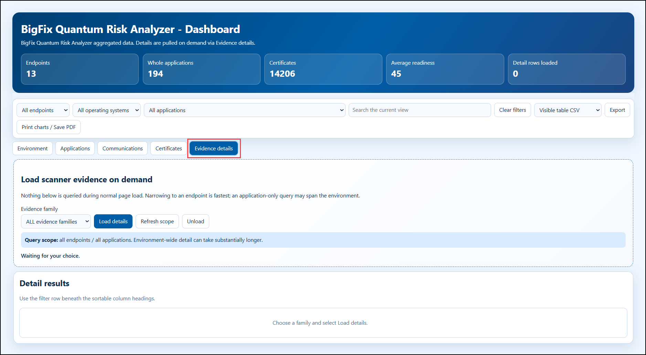Click the Average readiness 45 card
The image size is (646, 355).
click(x=445, y=69)
